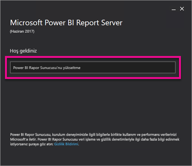Image resolution: width=192 pixels, height=166 pixels.
Task: Close the Power BI Report Server installer
Action: tap(182, 9)
